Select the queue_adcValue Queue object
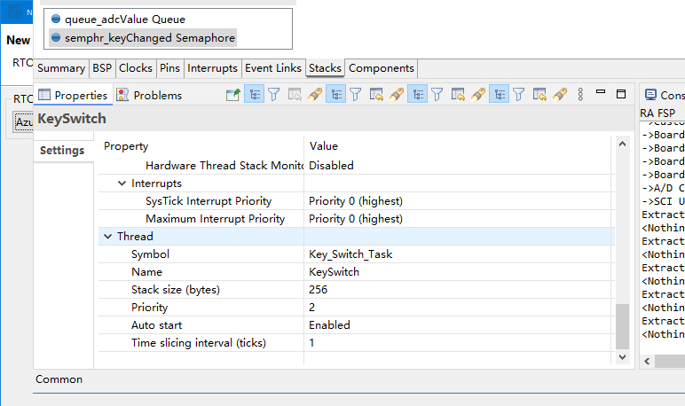Viewport: 685px width, 406px height. [125, 20]
